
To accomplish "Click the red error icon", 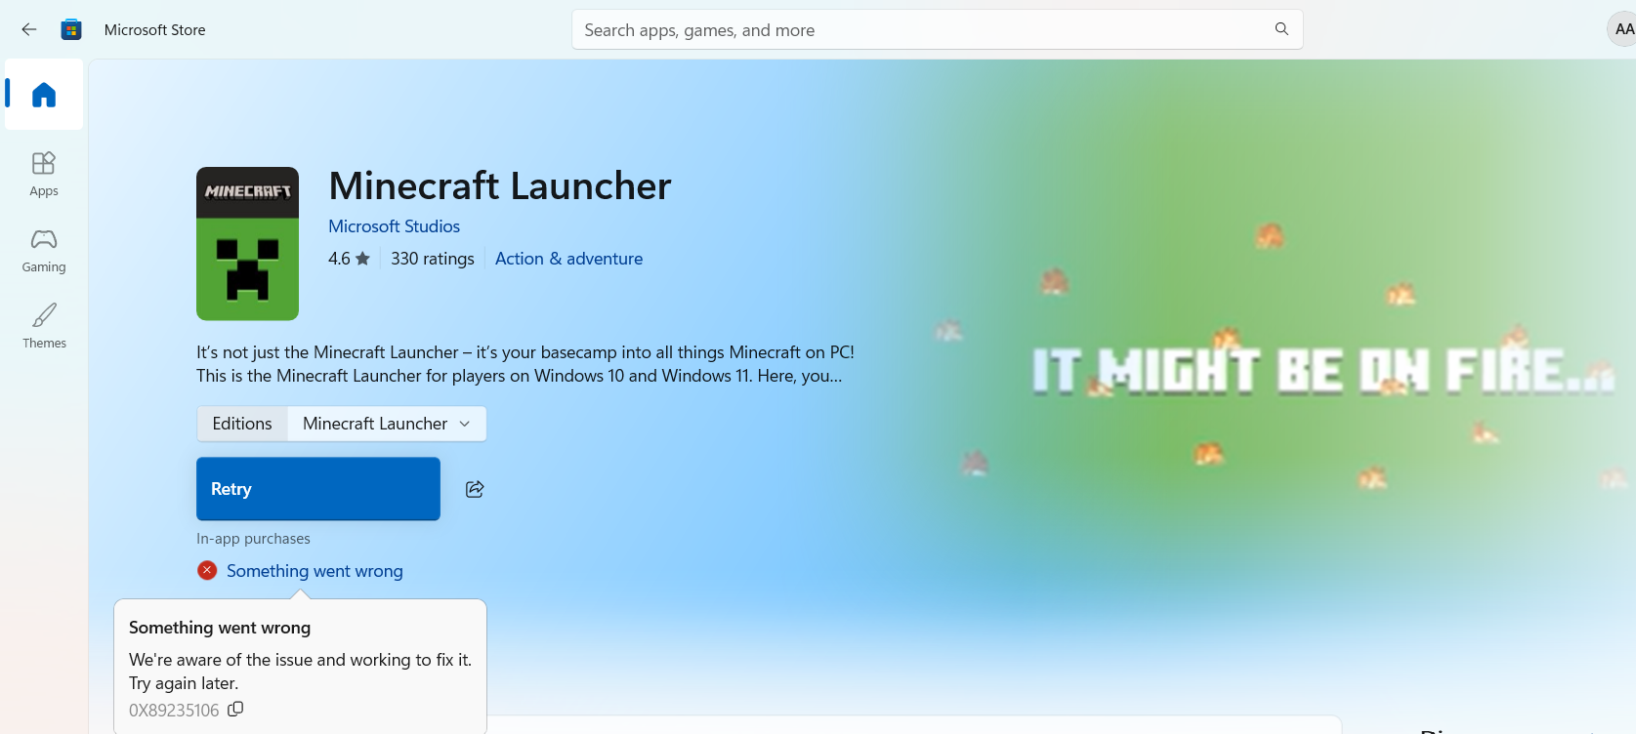I will coord(207,570).
